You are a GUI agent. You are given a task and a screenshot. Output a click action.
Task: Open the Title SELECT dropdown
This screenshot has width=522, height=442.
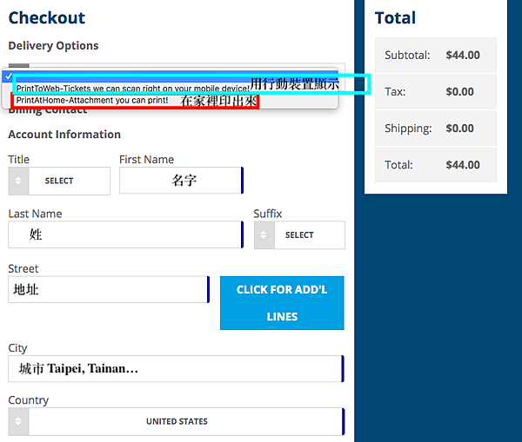pyautogui.click(x=70, y=181)
